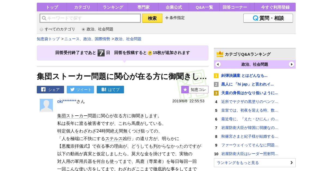Select the 政治、社会問題 radio button
The image size is (327, 171).
click(83, 29)
